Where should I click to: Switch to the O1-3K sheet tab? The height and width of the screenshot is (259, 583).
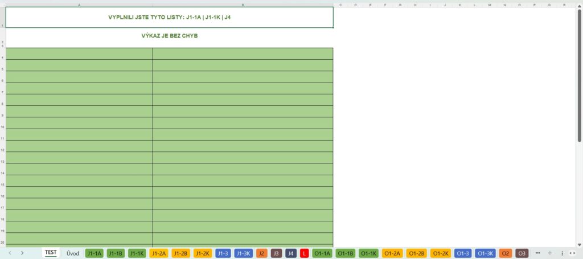click(x=485, y=253)
